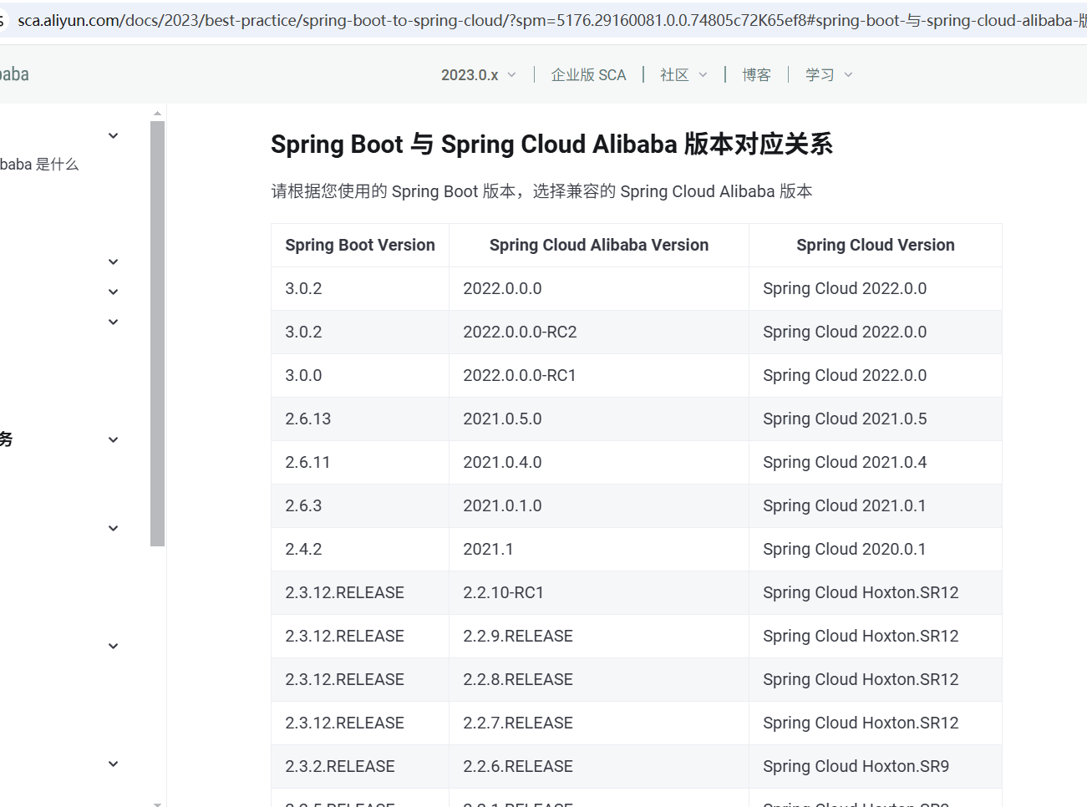Click the 2.4.2 Spring Boot version cell

coord(303,549)
